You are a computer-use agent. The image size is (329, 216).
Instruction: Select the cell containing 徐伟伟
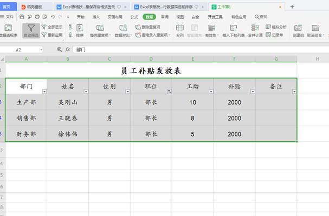pyautogui.click(x=68, y=134)
